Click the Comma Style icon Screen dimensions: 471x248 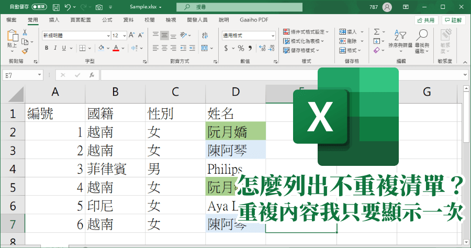(x=250, y=48)
